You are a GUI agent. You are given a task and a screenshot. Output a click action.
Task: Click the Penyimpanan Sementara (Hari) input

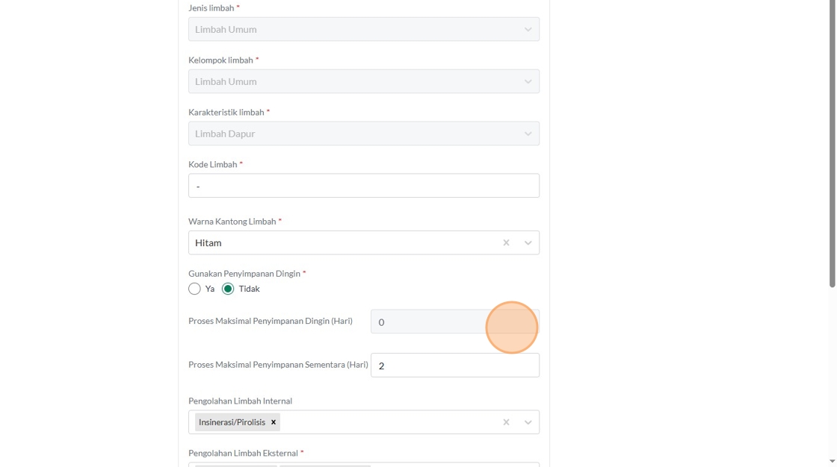pos(454,366)
